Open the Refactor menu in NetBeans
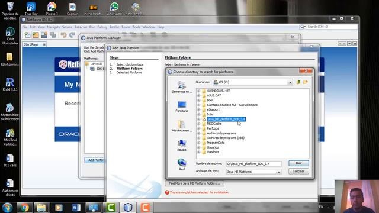Image resolution: width=379 pixels, height=213 pixels. click(x=81, y=27)
